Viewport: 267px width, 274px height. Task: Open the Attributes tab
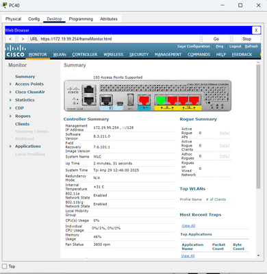coord(109,19)
